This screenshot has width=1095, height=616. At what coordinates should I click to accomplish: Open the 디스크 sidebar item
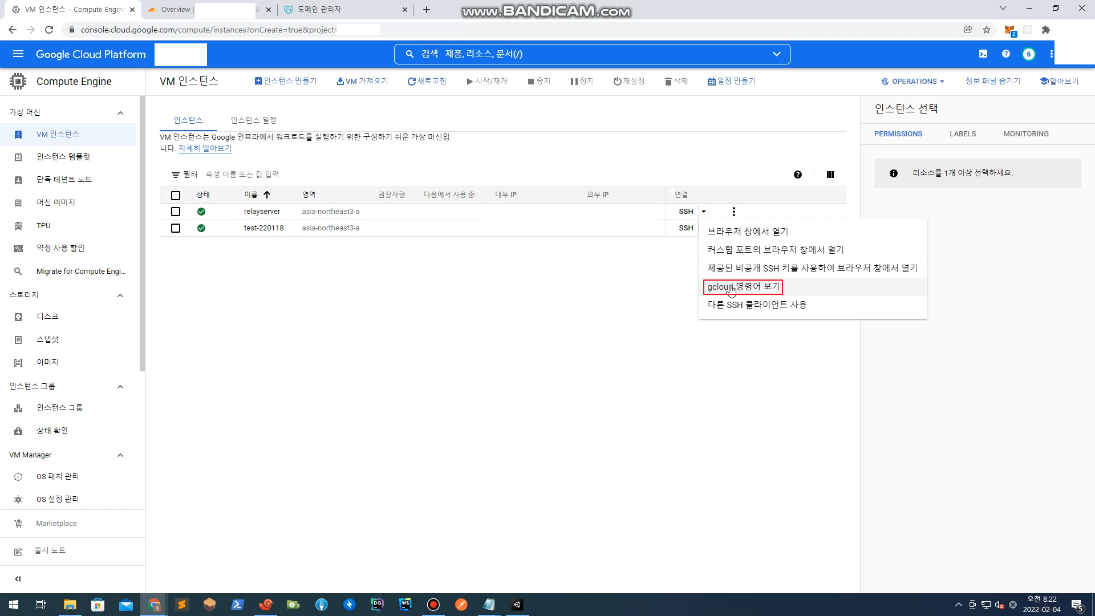[47, 317]
